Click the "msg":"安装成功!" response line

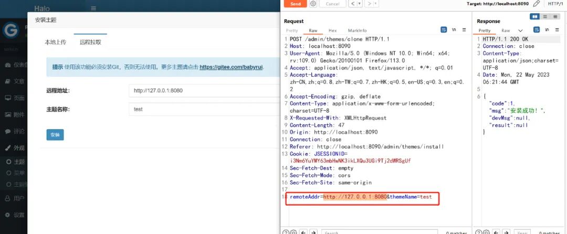[x=517, y=111]
